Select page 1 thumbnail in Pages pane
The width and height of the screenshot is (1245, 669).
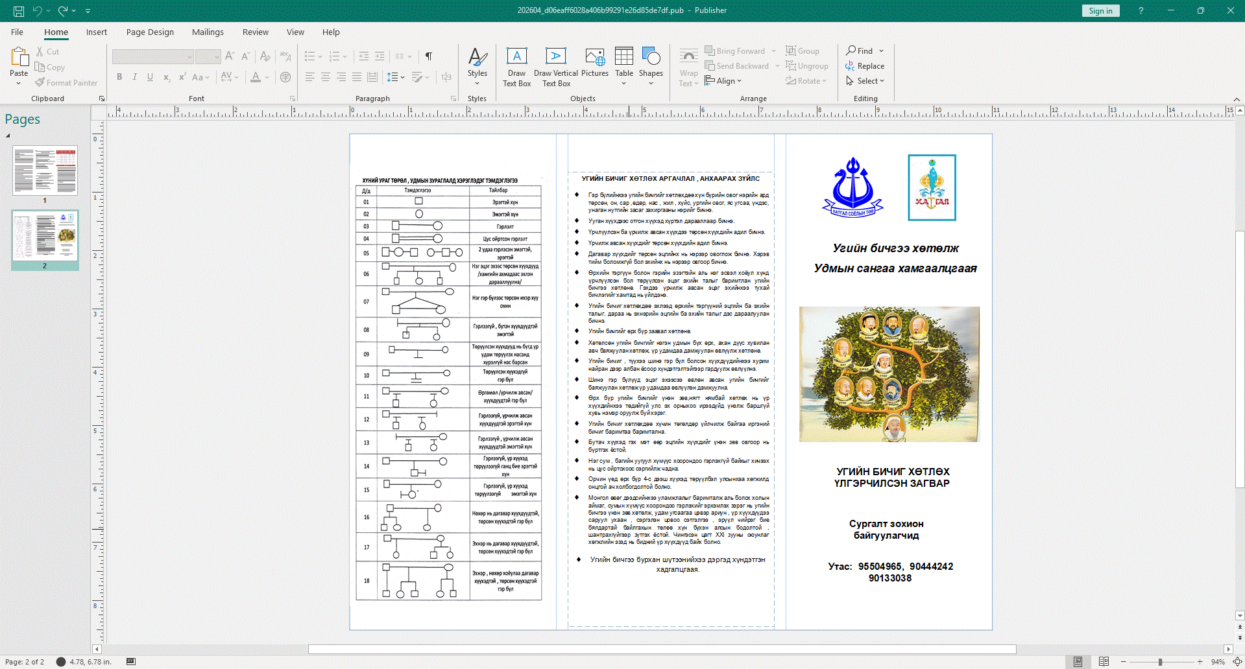[x=45, y=170]
